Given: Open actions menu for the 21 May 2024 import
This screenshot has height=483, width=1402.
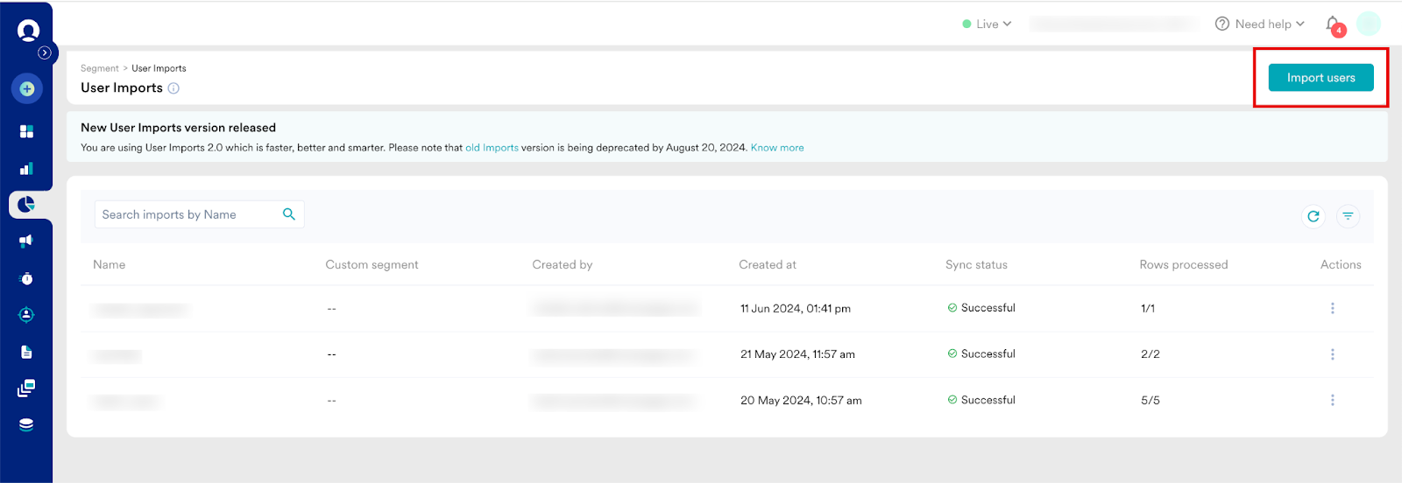Looking at the screenshot, I should point(1332,354).
